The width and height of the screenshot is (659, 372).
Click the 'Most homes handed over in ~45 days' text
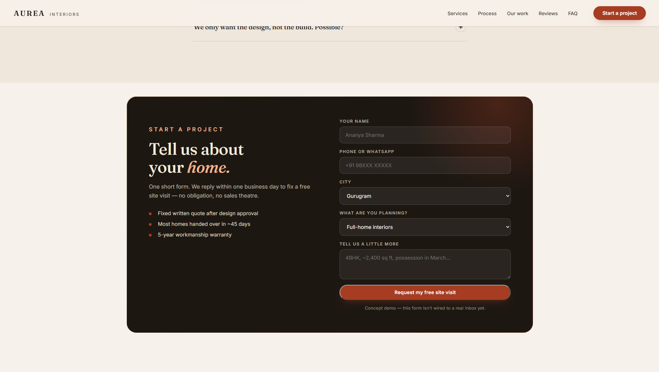[204, 224]
